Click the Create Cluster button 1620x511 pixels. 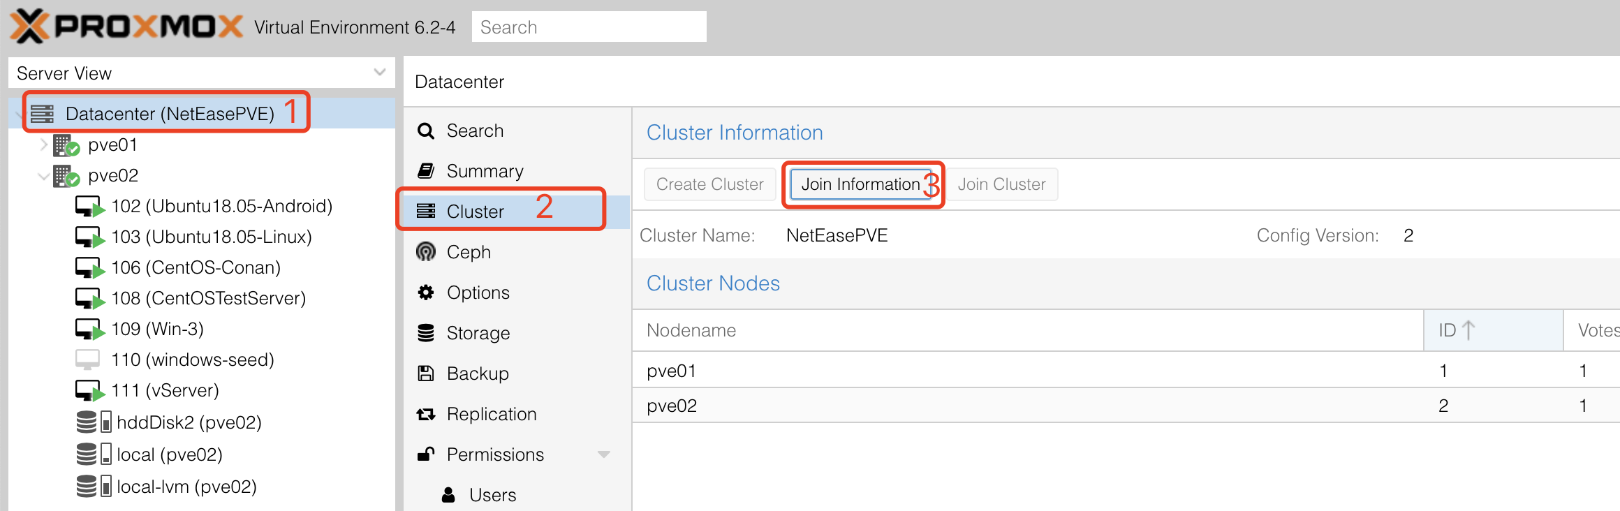[x=709, y=184]
